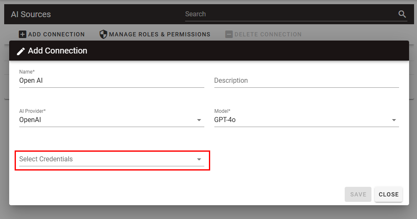417x219 pixels.
Task: Click into the Description field
Action: click(x=306, y=81)
